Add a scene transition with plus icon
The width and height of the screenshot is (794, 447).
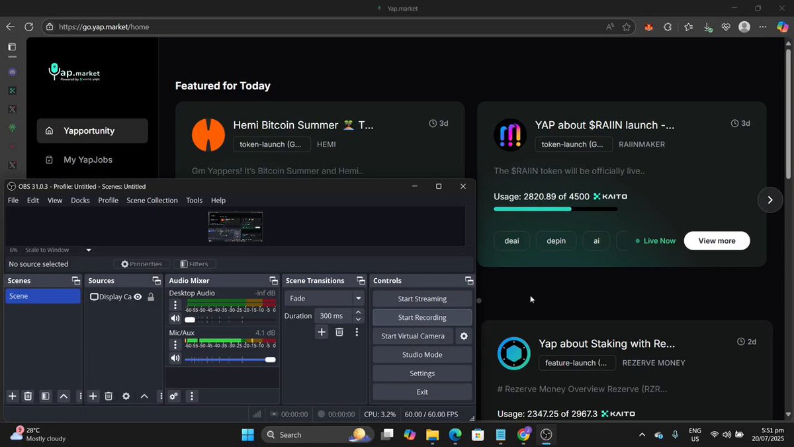(x=322, y=332)
